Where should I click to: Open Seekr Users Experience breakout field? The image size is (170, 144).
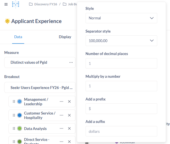pyautogui.click(x=40, y=88)
